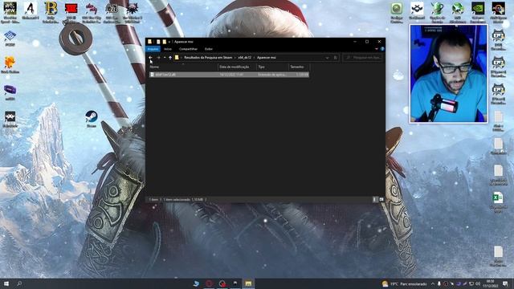Open the notification center icon
Screen dimensions: 514x289
coord(505,283)
